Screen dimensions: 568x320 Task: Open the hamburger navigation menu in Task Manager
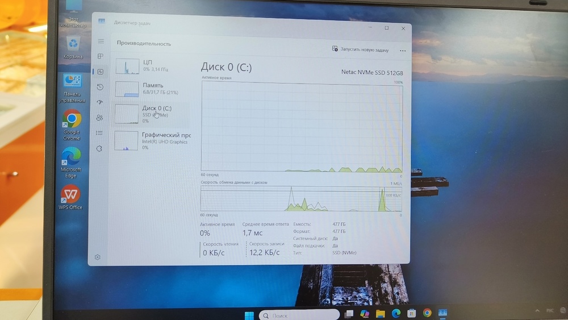101,41
